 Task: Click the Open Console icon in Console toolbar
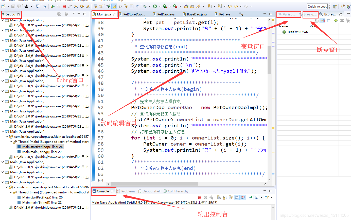pyautogui.click(x=267, y=197)
